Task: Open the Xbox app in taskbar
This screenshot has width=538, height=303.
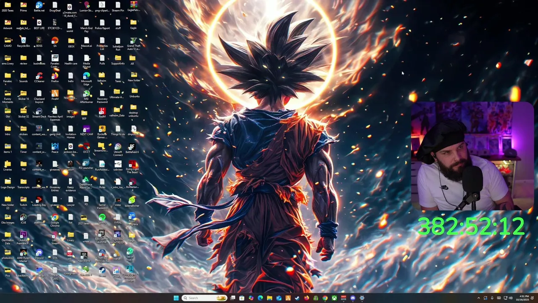Action: 334,298
